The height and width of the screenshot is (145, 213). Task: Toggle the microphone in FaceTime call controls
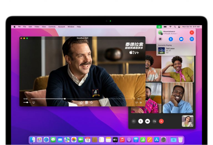(141, 121)
